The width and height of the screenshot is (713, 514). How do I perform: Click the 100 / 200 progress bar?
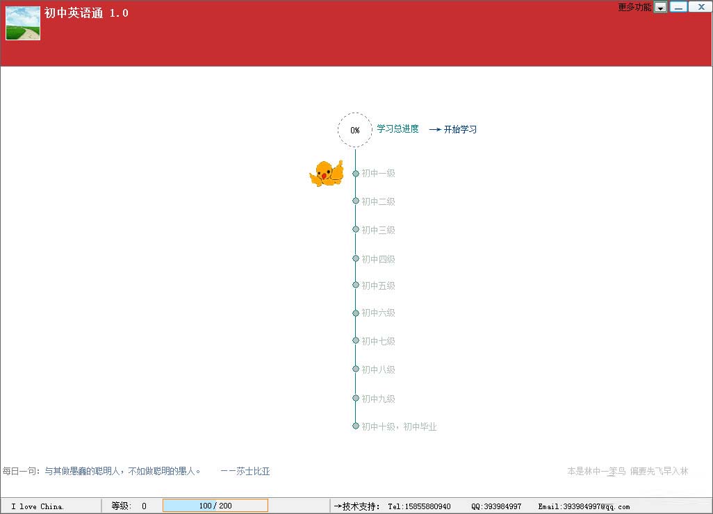215,506
